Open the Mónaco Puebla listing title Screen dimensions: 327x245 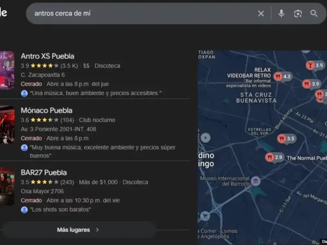click(47, 110)
